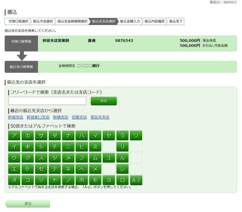Image resolution: width=242 pixels, height=212 pixels.
Task: Click the エ kana button
Action: pos(14,169)
